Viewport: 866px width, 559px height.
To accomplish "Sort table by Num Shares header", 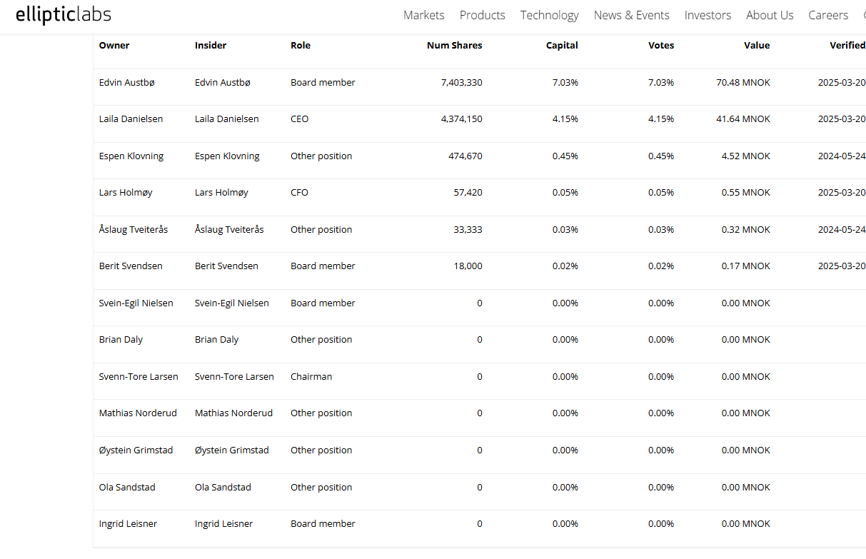I will pyautogui.click(x=454, y=45).
